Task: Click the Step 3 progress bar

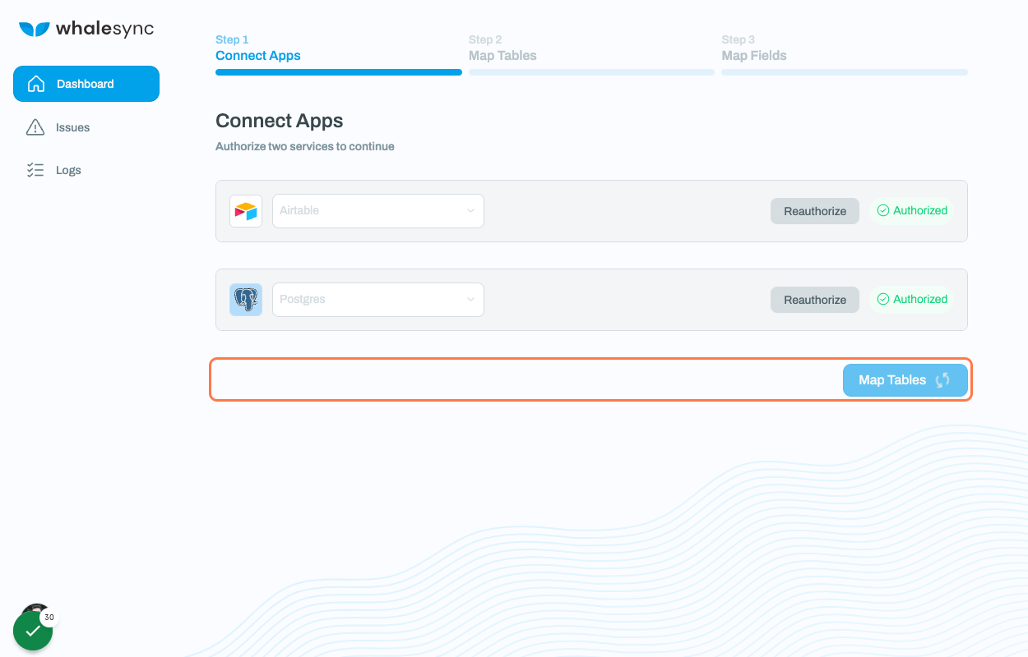Action: pos(845,72)
